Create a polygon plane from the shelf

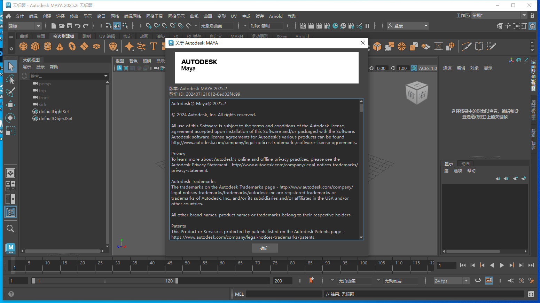[x=84, y=46]
